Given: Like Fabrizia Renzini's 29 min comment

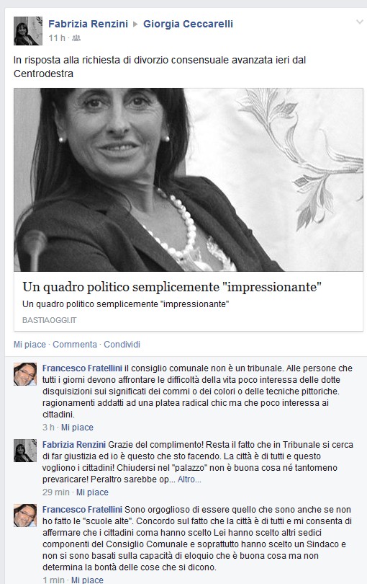Looking at the screenshot, I should pyautogui.click(x=92, y=492).
